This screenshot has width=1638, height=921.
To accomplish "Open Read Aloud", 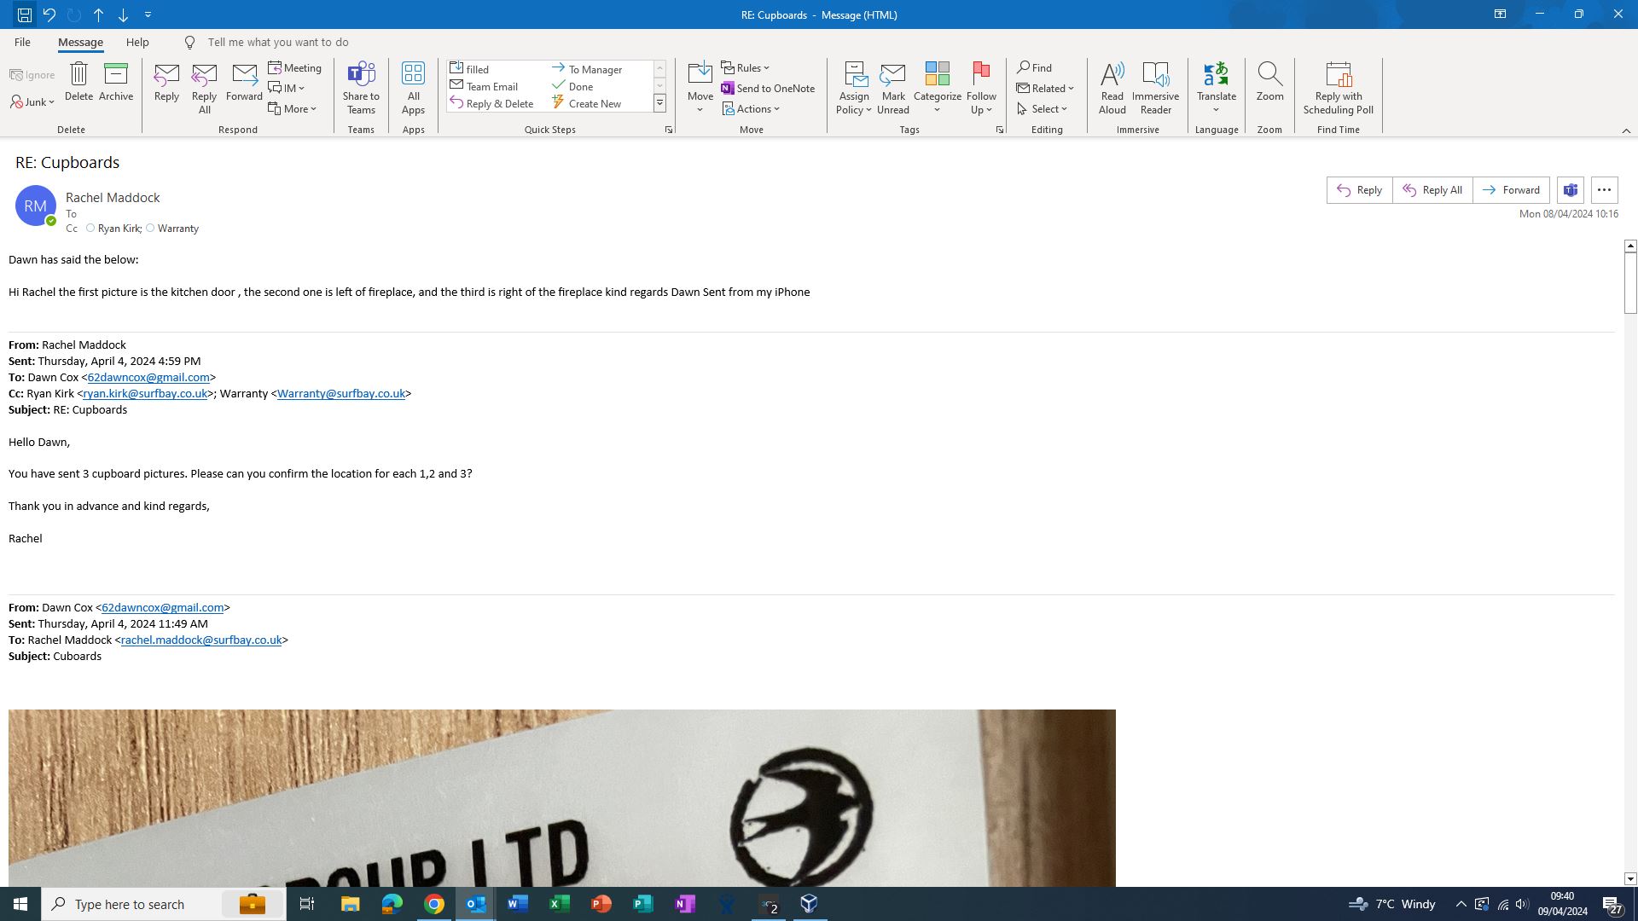I will pyautogui.click(x=1112, y=75).
